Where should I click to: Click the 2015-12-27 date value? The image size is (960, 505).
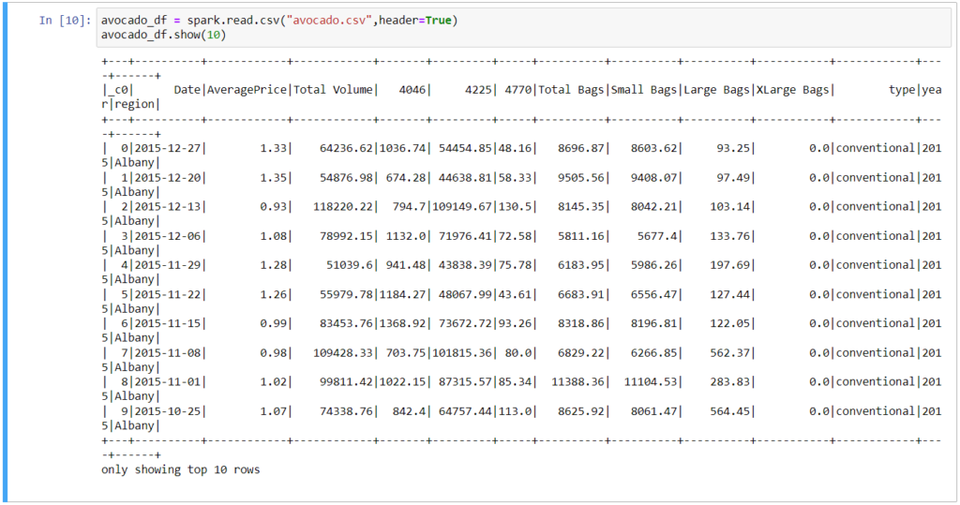pyautogui.click(x=170, y=148)
